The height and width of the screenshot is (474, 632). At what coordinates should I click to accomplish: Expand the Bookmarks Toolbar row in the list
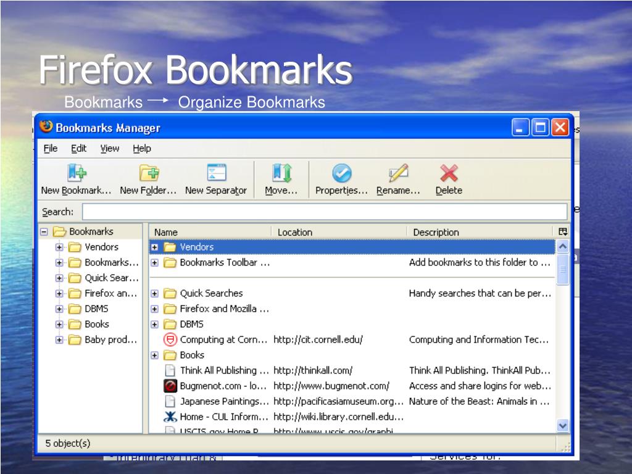(154, 262)
